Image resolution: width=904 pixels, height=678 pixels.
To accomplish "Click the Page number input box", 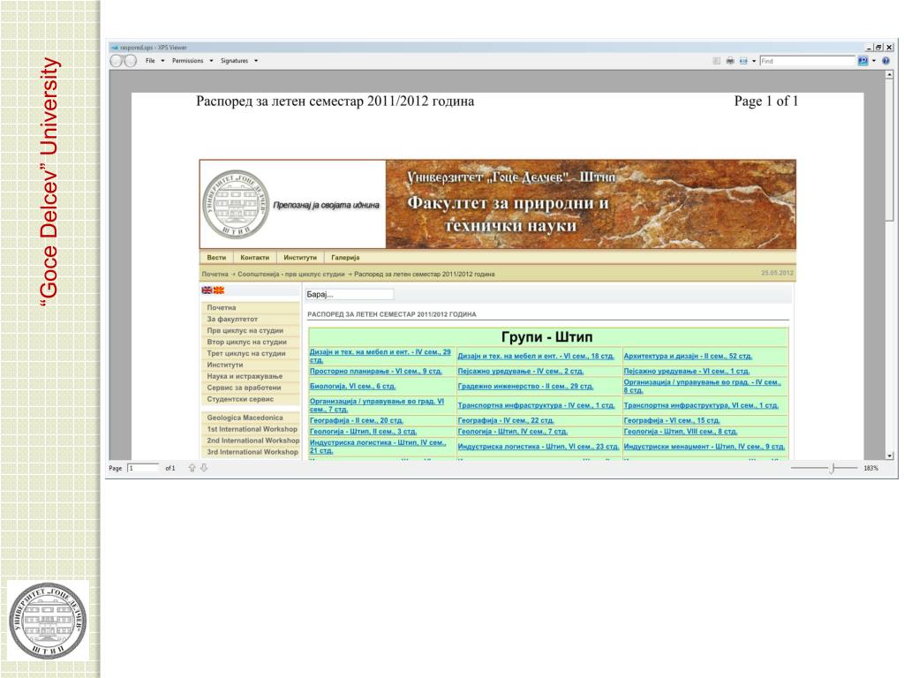I will pos(143,468).
